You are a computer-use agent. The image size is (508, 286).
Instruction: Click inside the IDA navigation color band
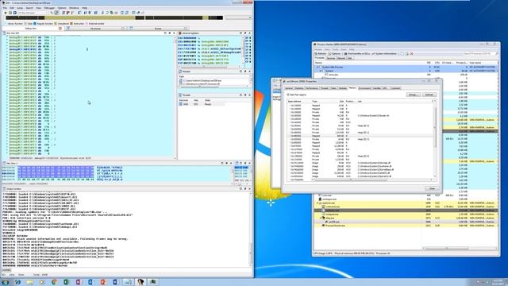pos(114,17)
